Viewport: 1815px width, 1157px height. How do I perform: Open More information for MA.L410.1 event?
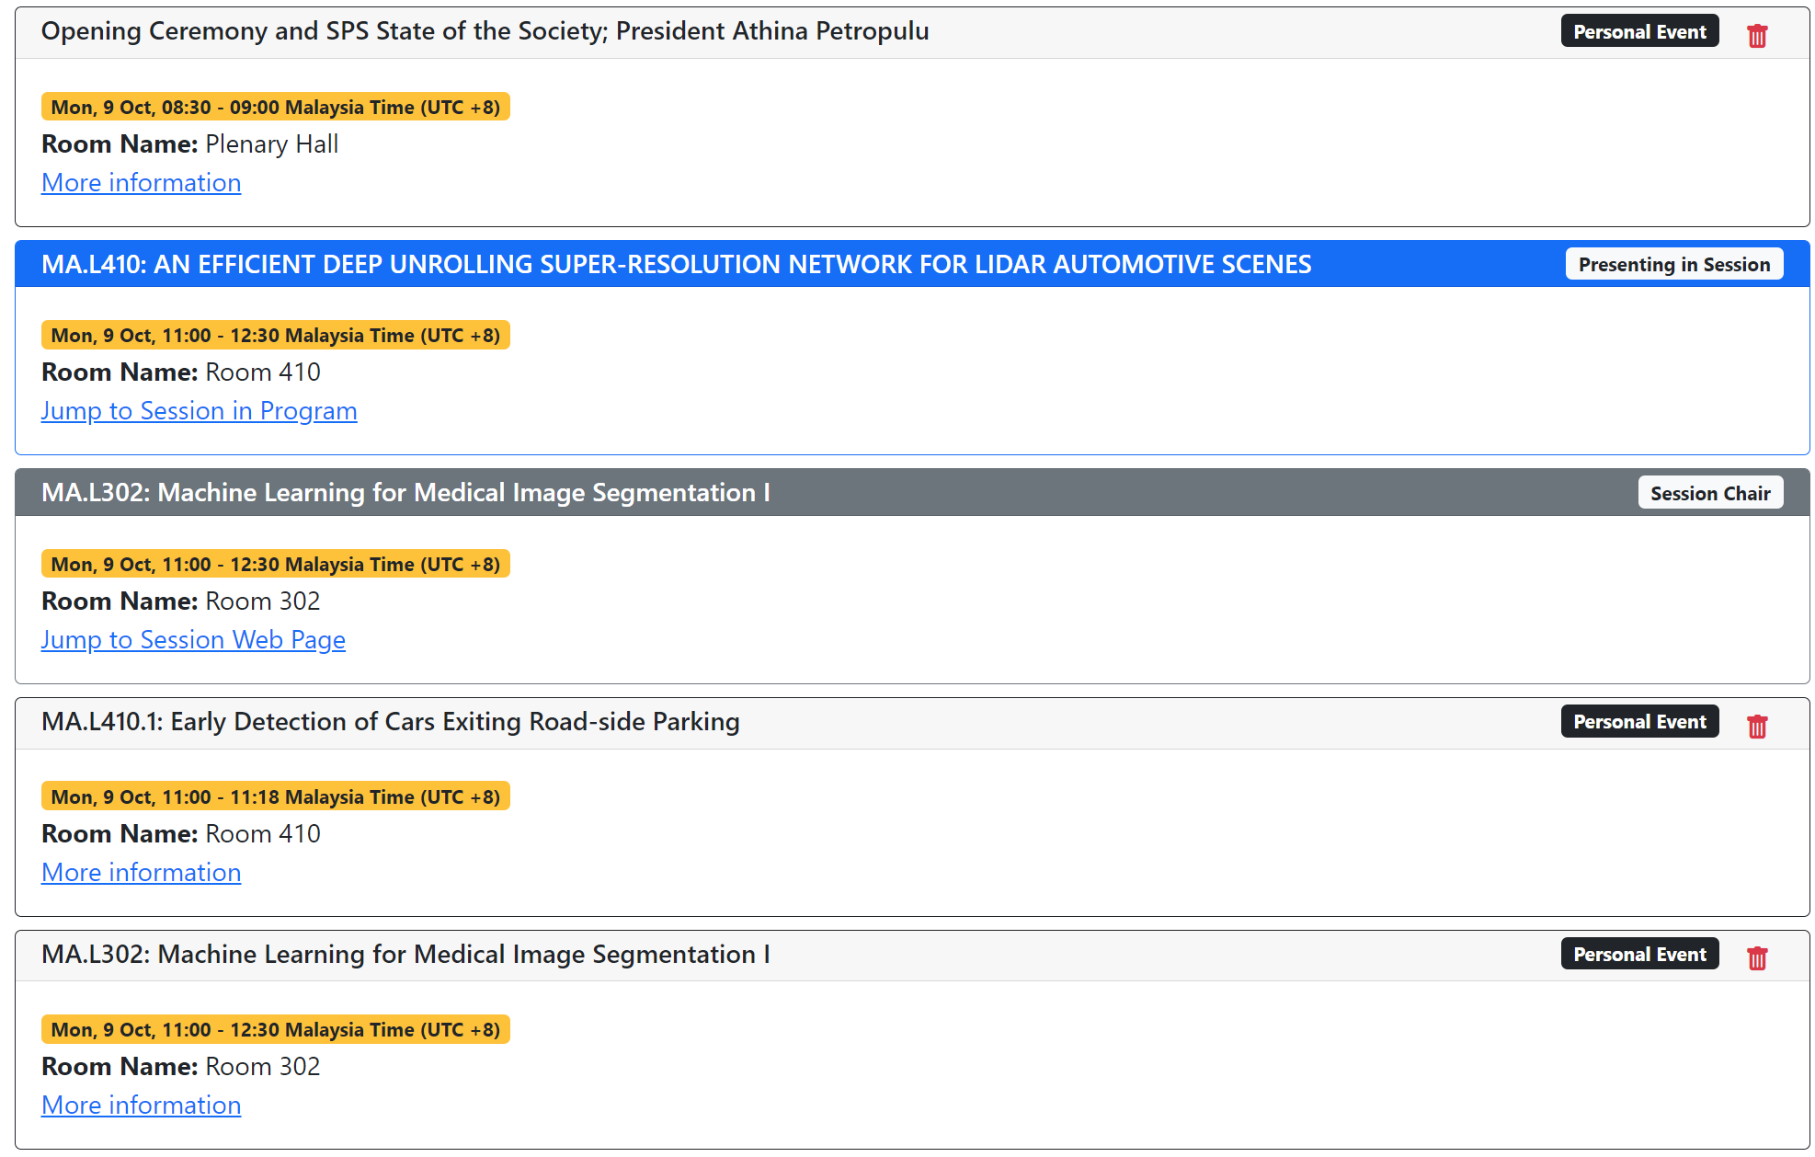[141, 872]
